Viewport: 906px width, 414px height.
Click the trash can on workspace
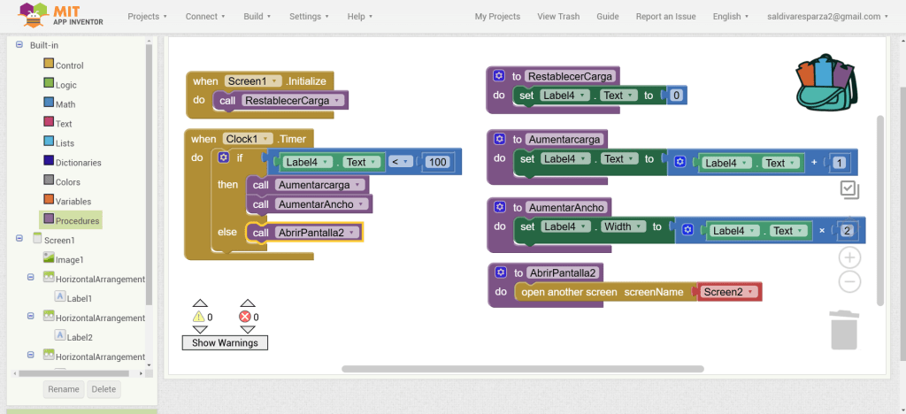pyautogui.click(x=843, y=329)
